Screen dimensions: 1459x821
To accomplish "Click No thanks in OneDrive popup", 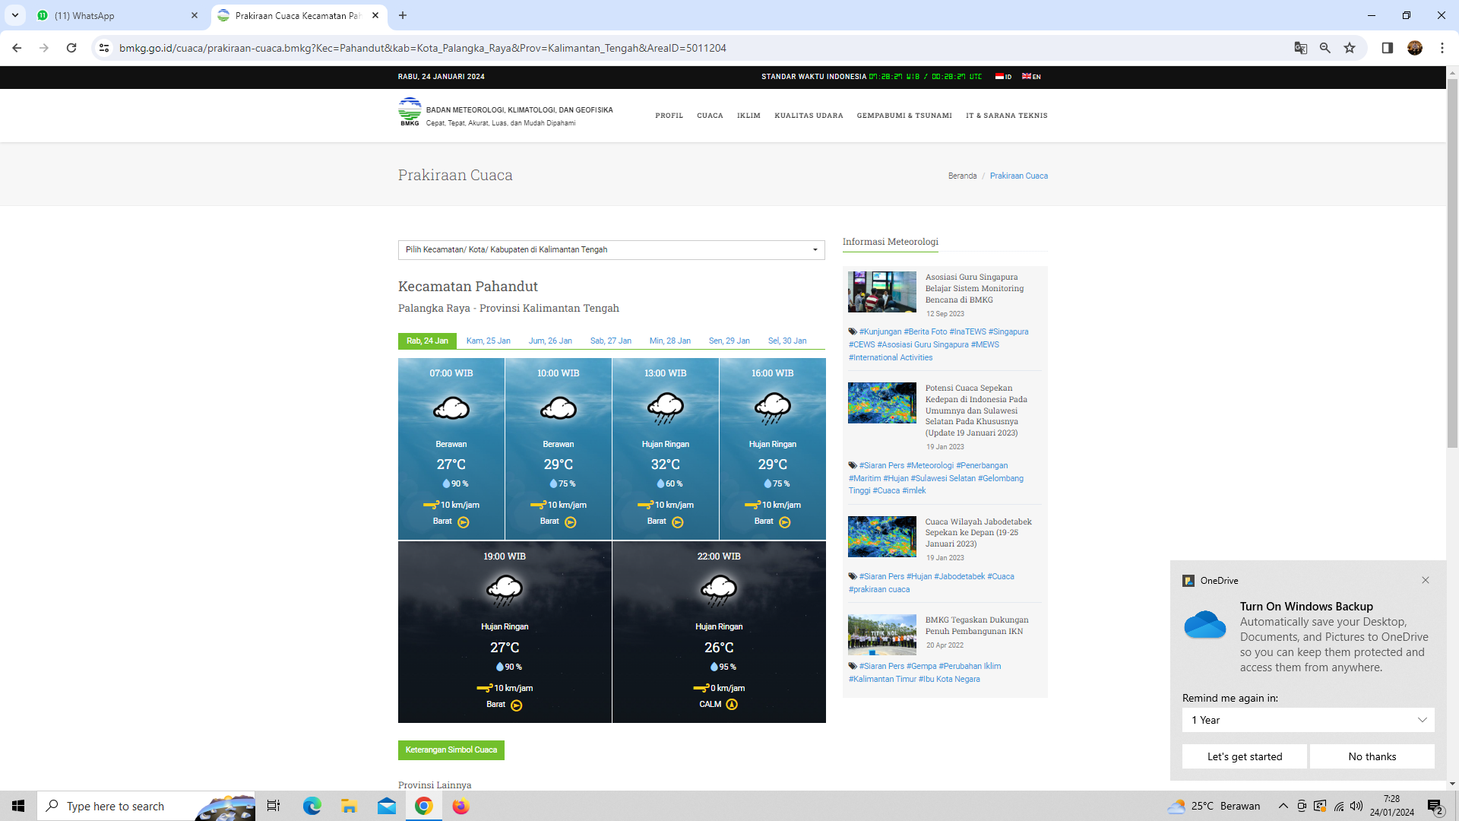I will 1372,756.
